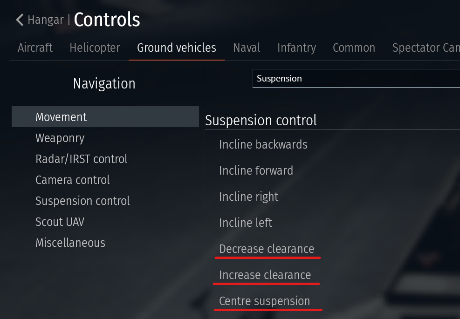Select the Increase clearance binding
This screenshot has height=319, width=460.
pos(265,275)
